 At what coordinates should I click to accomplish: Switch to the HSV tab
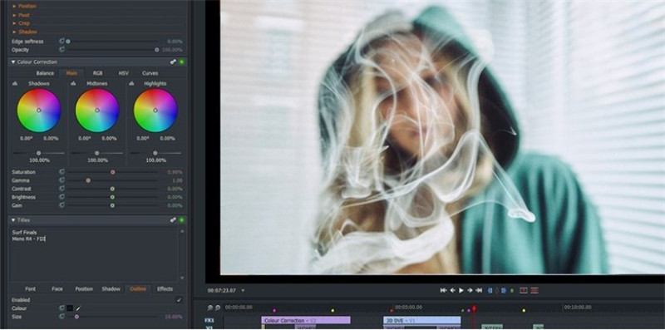click(123, 73)
